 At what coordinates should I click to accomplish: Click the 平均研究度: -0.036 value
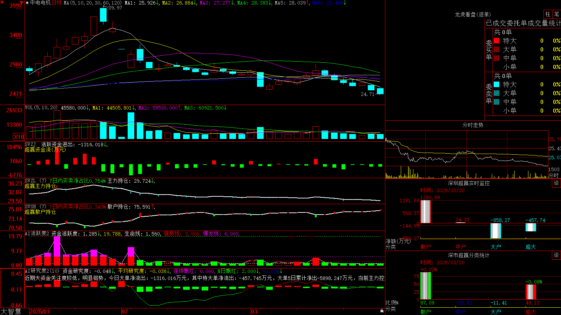[x=142, y=271]
